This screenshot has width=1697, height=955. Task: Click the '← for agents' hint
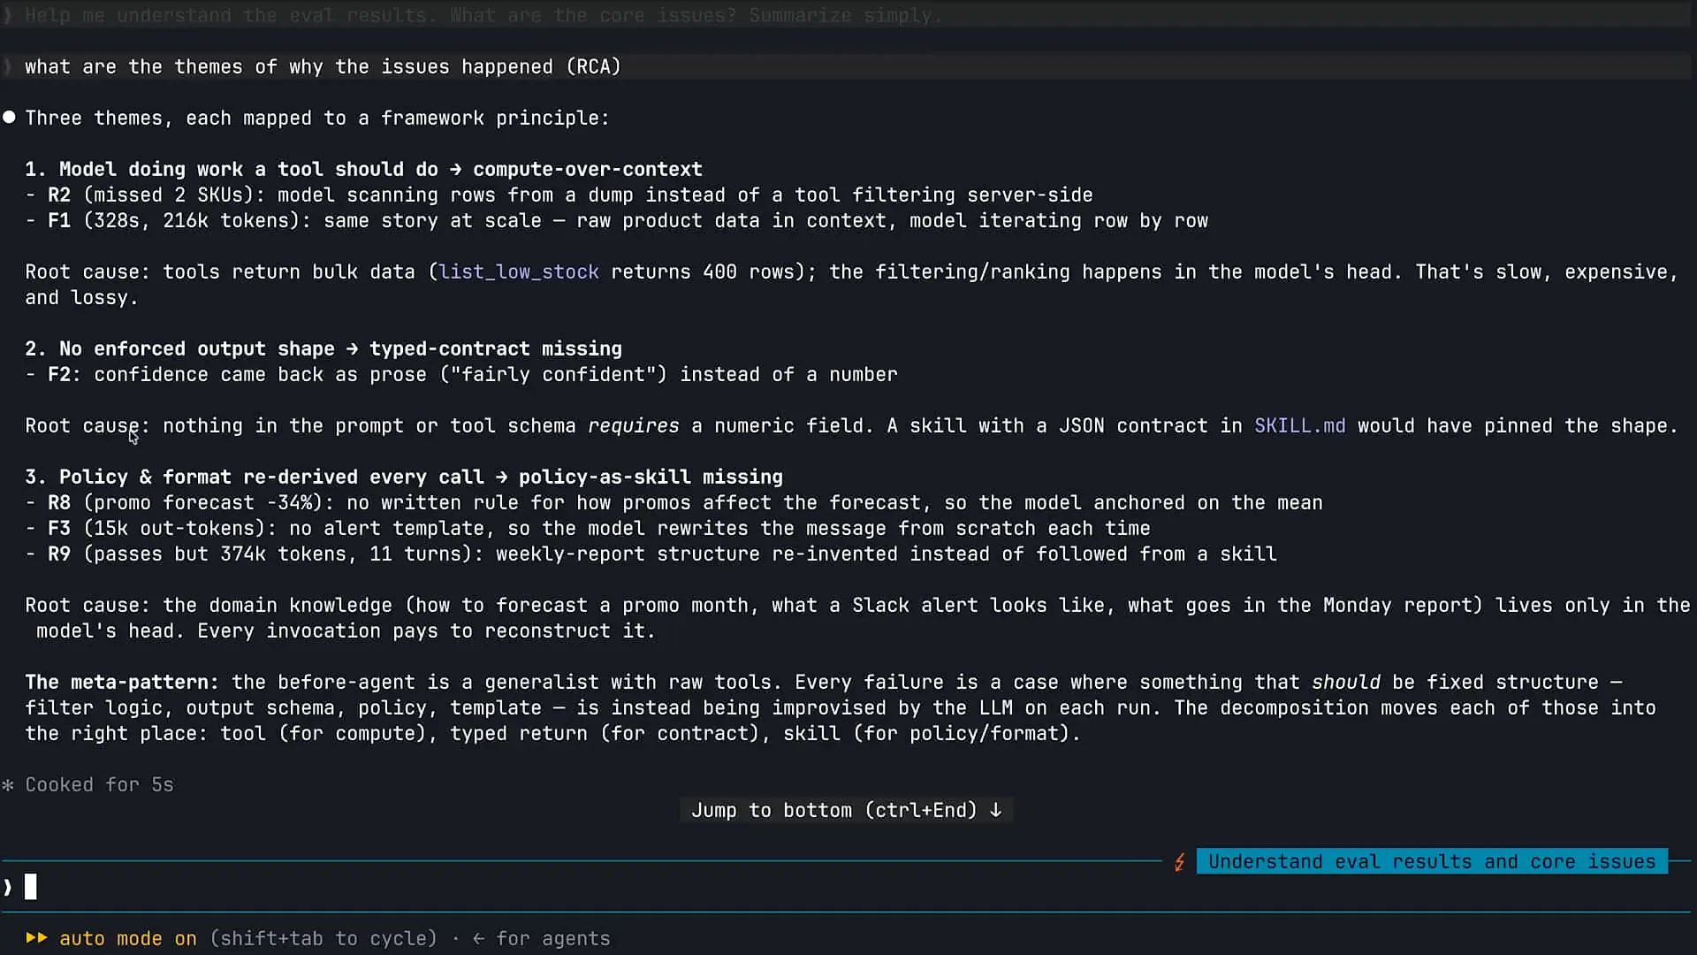tap(541, 938)
